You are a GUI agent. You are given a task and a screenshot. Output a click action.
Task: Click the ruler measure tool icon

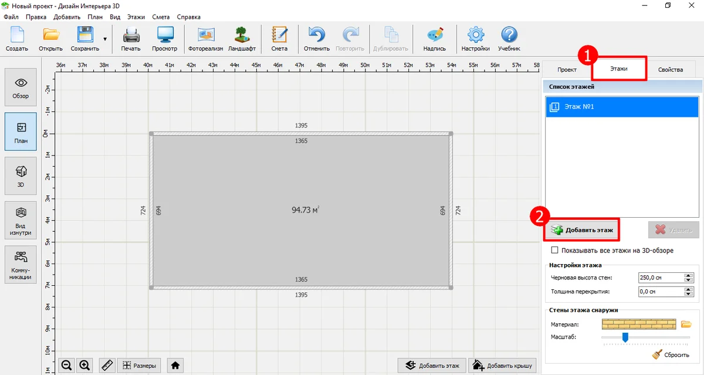[107, 365]
